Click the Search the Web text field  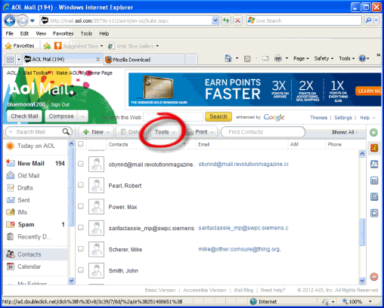pyautogui.click(x=173, y=117)
